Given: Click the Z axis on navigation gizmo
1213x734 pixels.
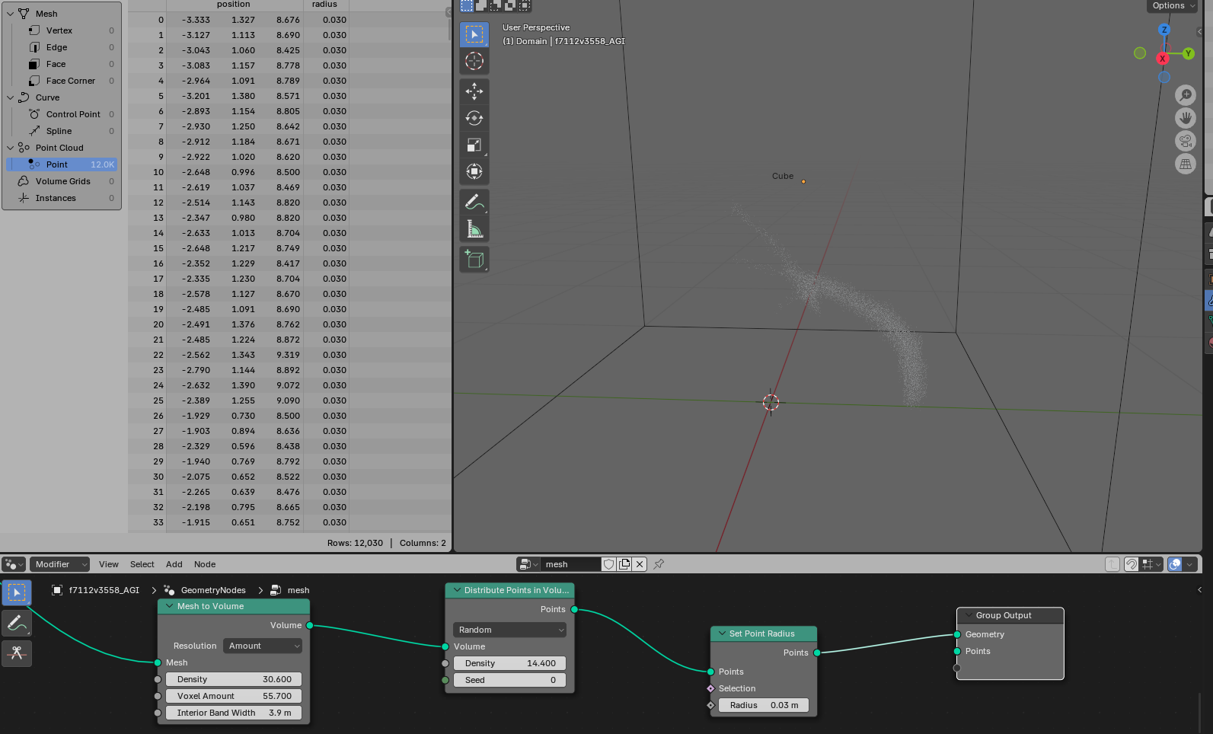Looking at the screenshot, I should tap(1164, 30).
